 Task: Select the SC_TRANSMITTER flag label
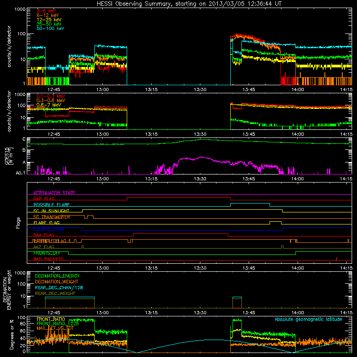pos(52,217)
